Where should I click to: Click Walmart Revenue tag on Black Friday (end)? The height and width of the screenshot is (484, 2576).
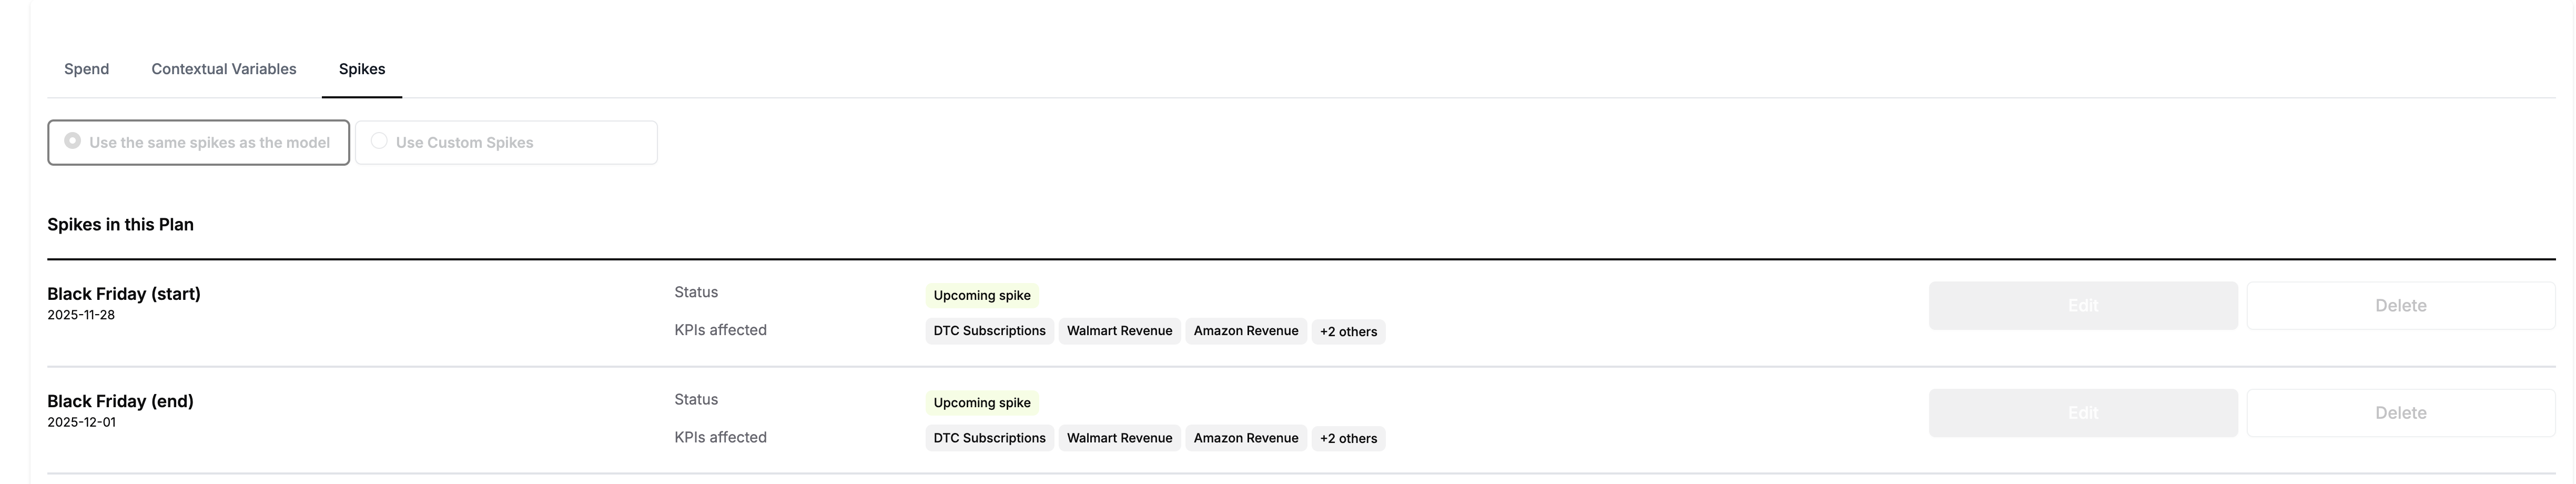1119,438
